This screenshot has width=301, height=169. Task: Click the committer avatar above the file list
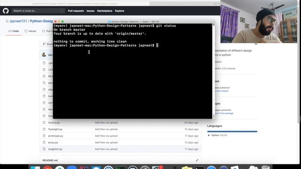click(x=44, y=55)
